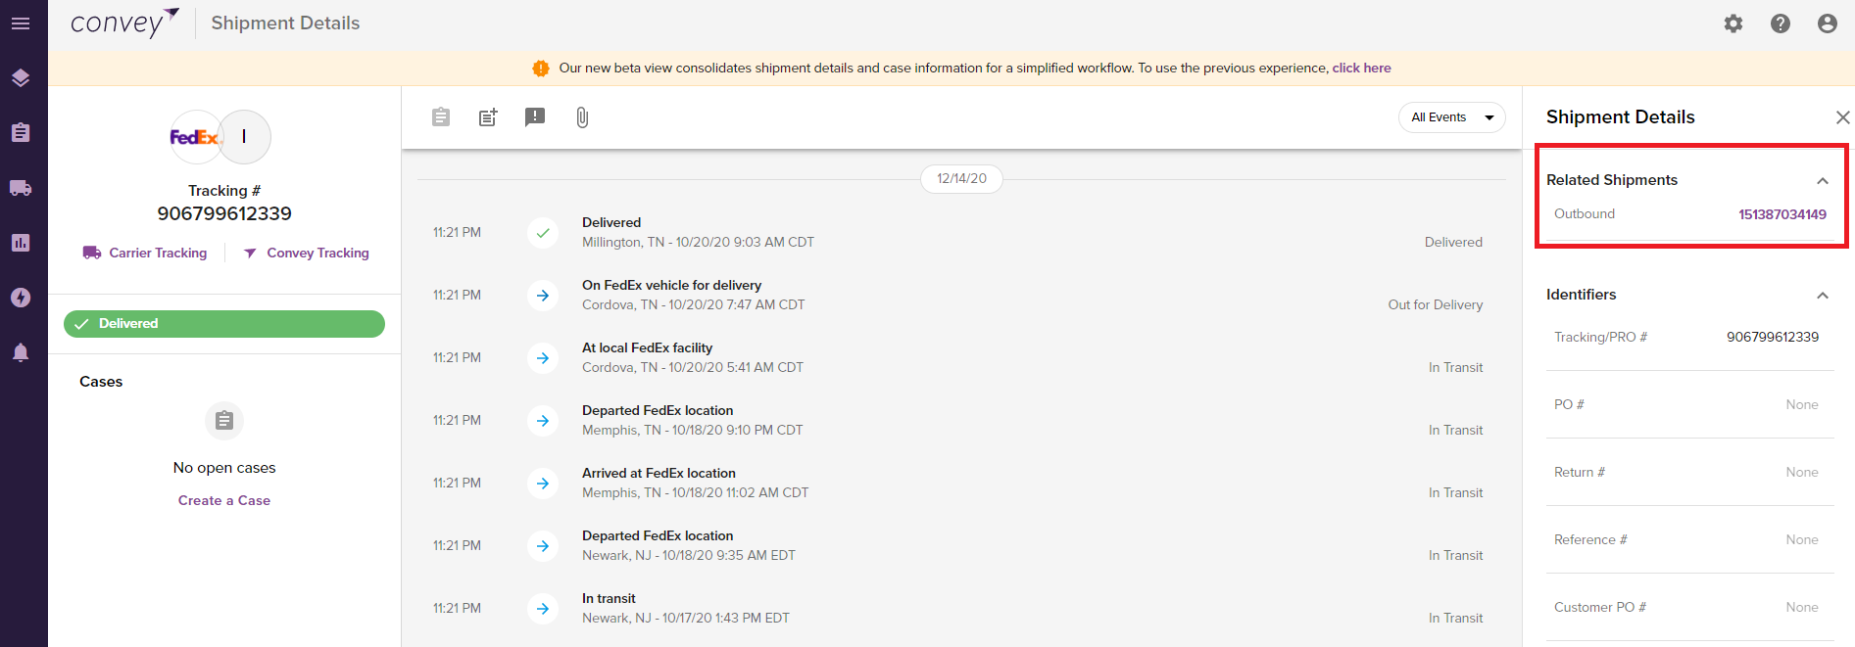
Task: Open the help question mark icon
Action: tap(1781, 23)
